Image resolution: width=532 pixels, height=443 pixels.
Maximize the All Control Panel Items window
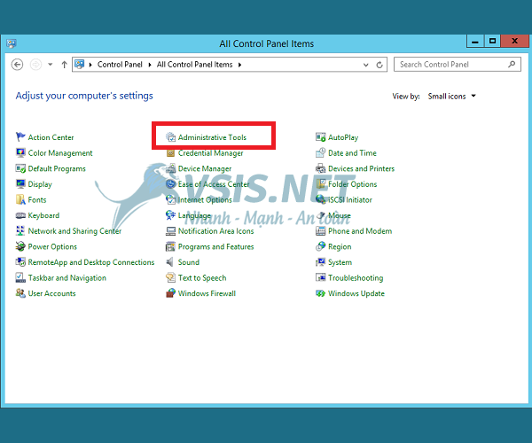[492, 41]
